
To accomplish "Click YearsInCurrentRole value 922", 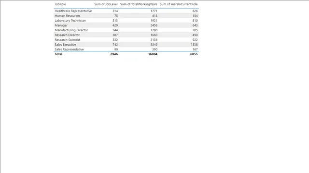I will 195,40.
